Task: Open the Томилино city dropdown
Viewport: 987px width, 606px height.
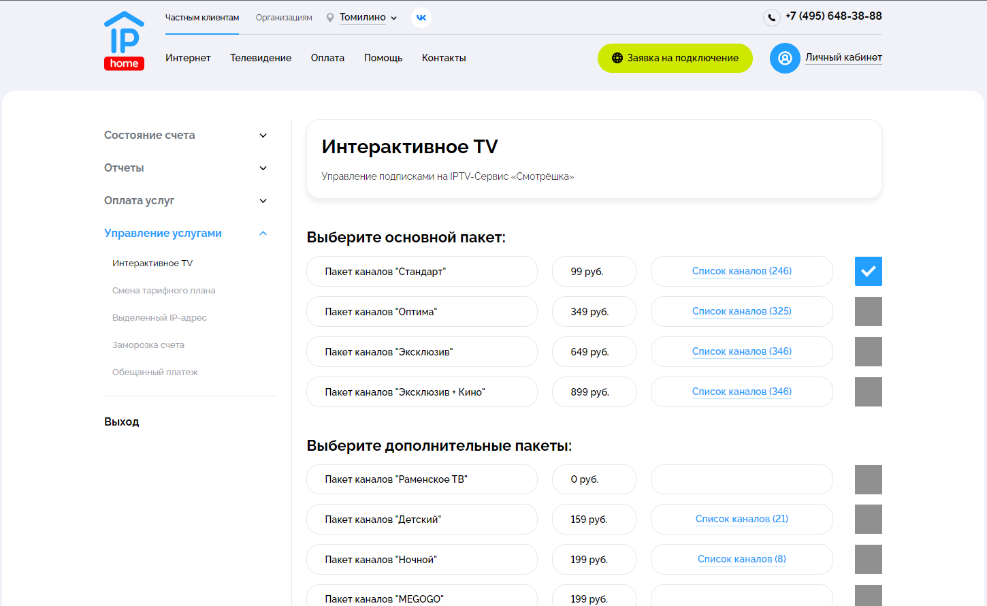Action: (x=368, y=18)
